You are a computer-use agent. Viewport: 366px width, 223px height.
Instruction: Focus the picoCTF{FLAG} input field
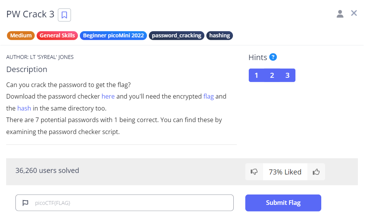(131, 203)
